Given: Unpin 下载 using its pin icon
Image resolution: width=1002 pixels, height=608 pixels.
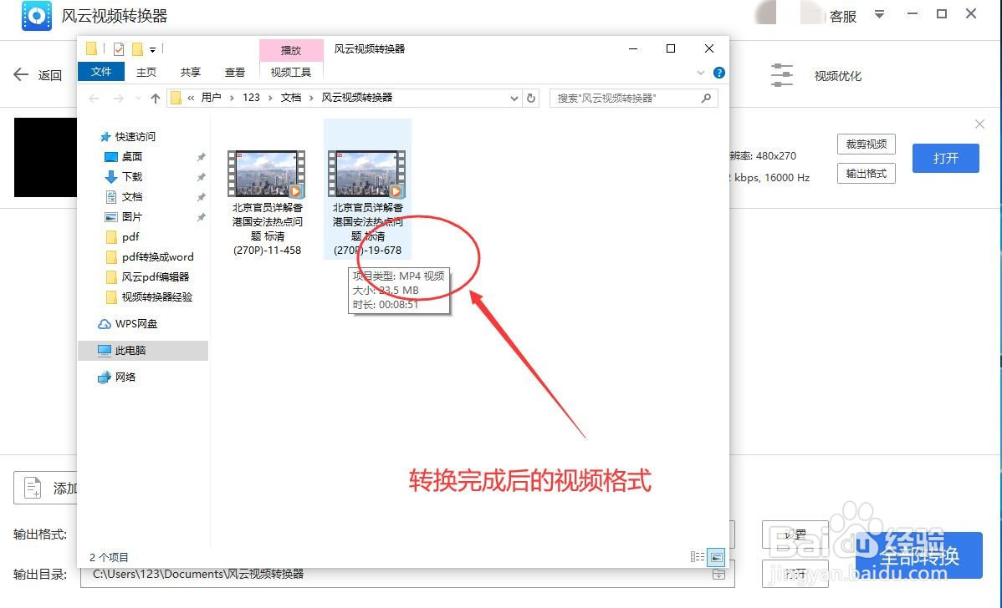Looking at the screenshot, I should [201, 177].
